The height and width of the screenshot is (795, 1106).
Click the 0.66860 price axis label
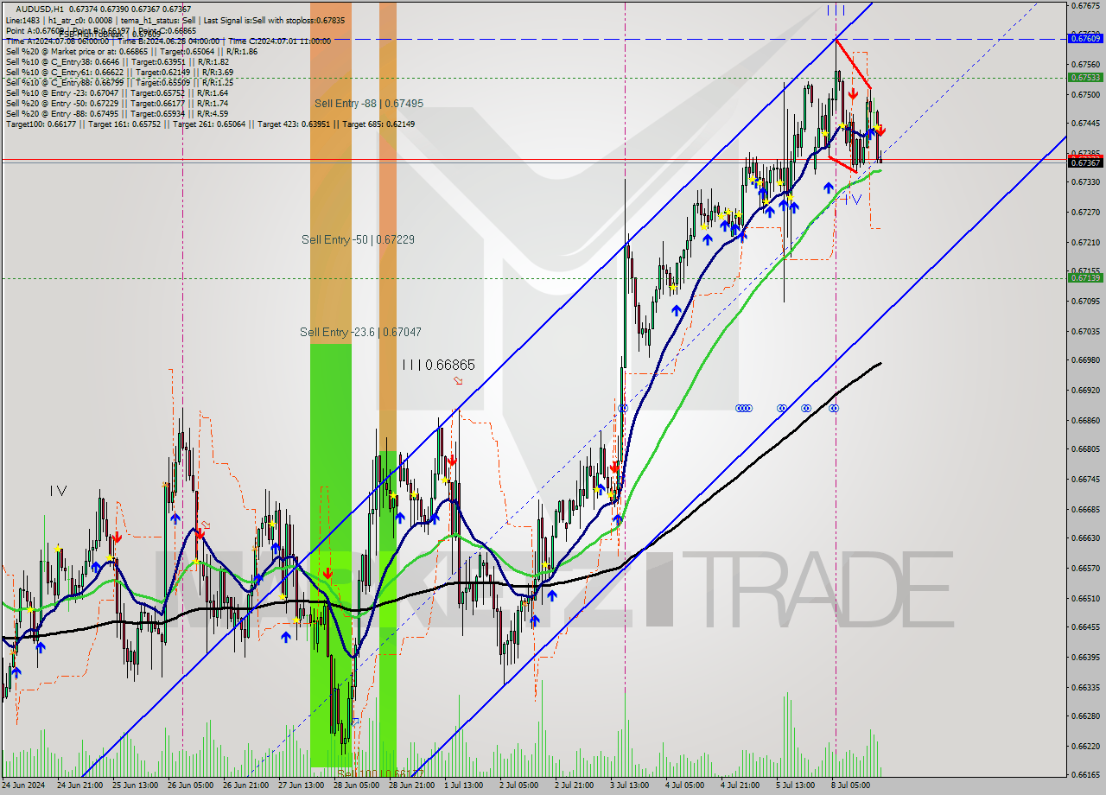click(1086, 420)
